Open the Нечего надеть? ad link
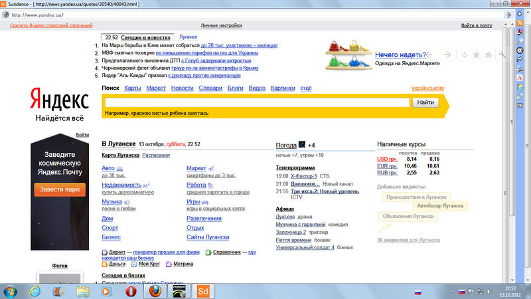Image resolution: width=531 pixels, height=299 pixels. click(x=400, y=54)
